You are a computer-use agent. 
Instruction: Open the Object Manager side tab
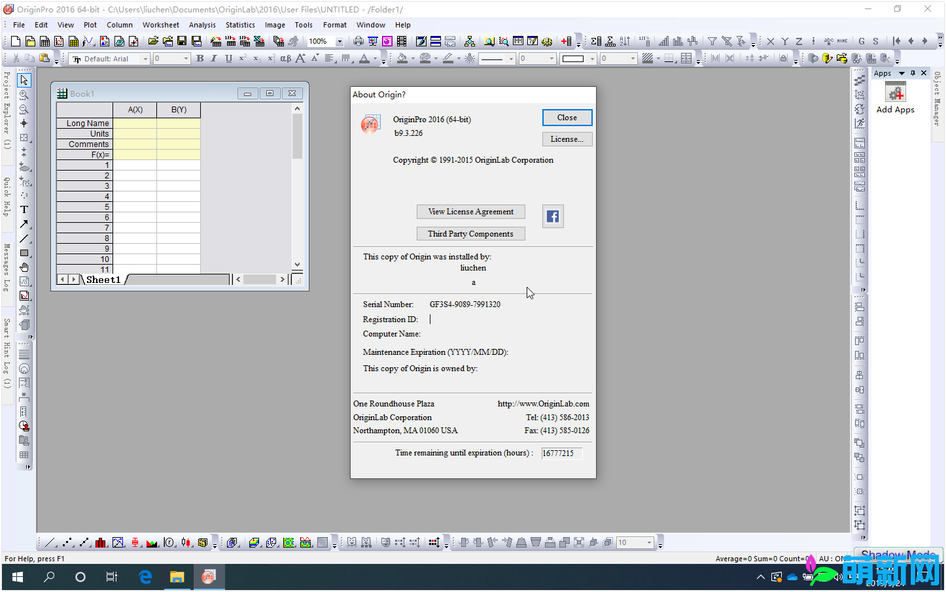937,99
